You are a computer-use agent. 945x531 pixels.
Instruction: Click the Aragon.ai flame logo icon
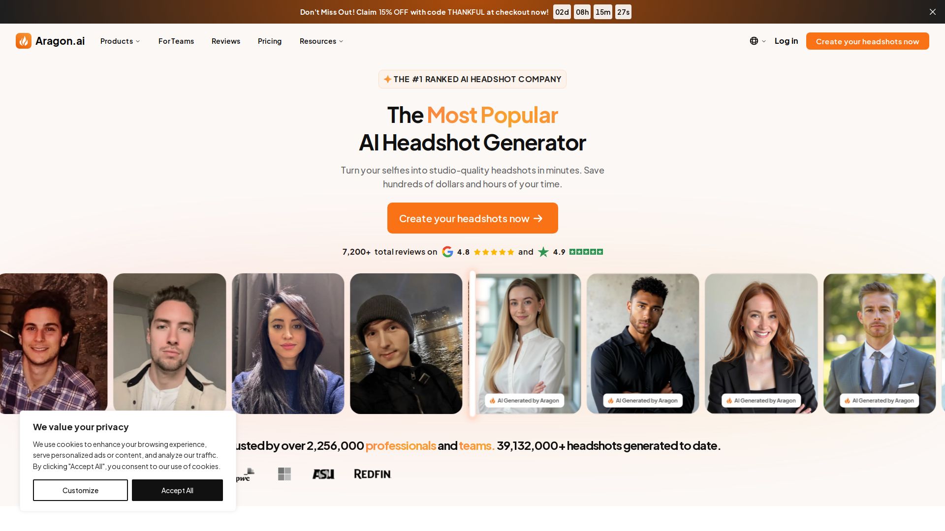coord(24,41)
